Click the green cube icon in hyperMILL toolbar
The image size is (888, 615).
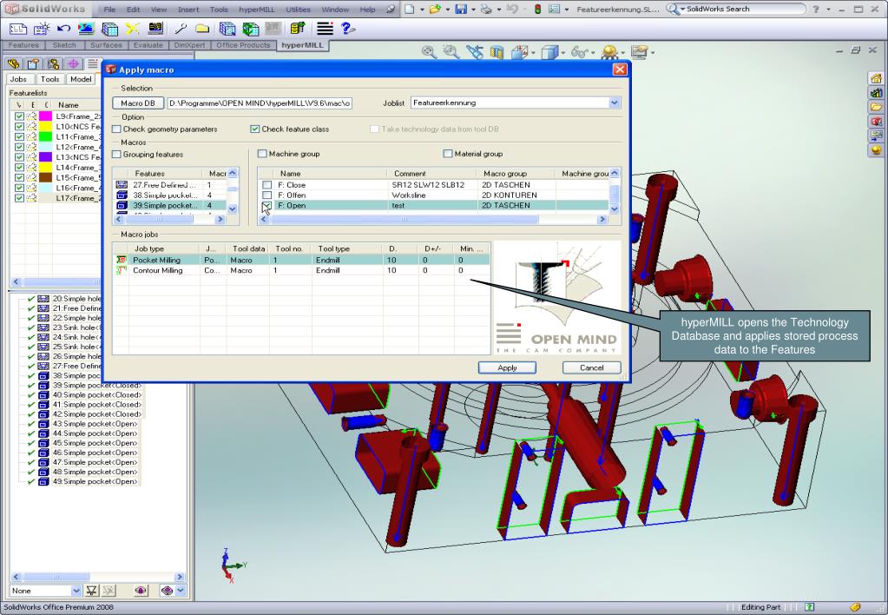(250, 29)
